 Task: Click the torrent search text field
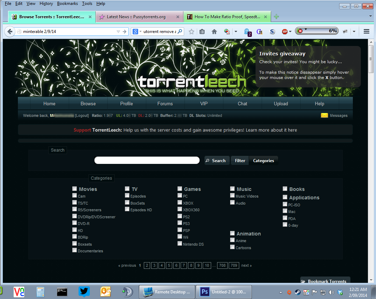point(147,160)
